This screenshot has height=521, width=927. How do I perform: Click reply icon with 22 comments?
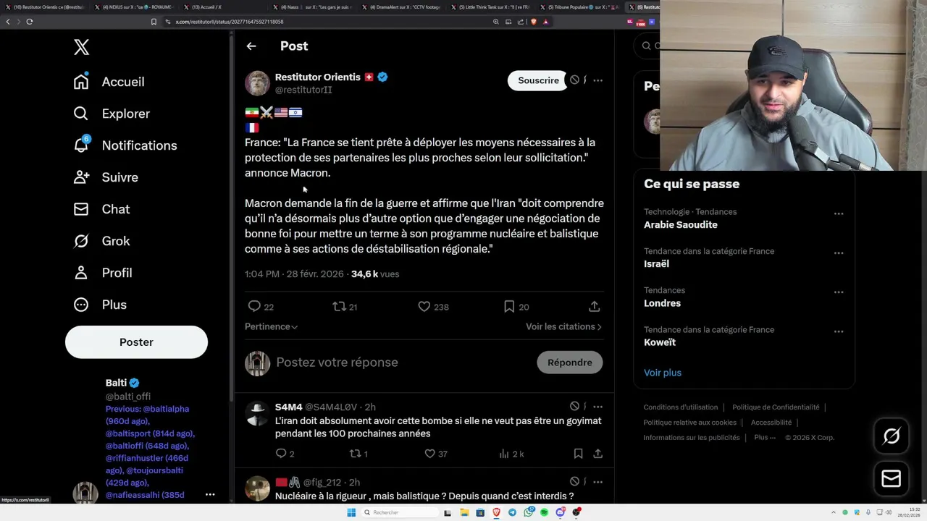tap(254, 307)
